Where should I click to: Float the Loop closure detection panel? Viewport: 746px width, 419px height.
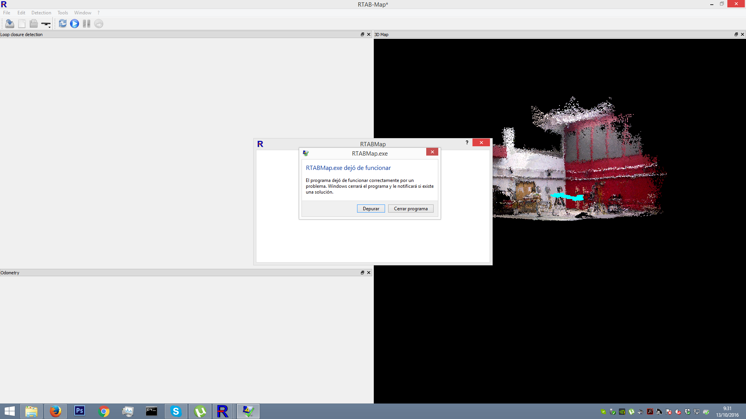point(362,35)
